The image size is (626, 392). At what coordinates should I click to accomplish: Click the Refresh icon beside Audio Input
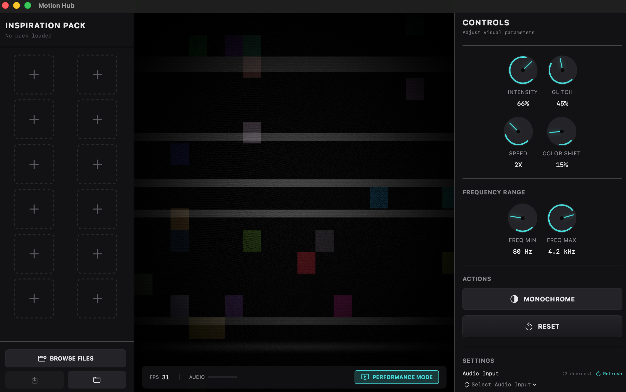[x=598, y=373]
